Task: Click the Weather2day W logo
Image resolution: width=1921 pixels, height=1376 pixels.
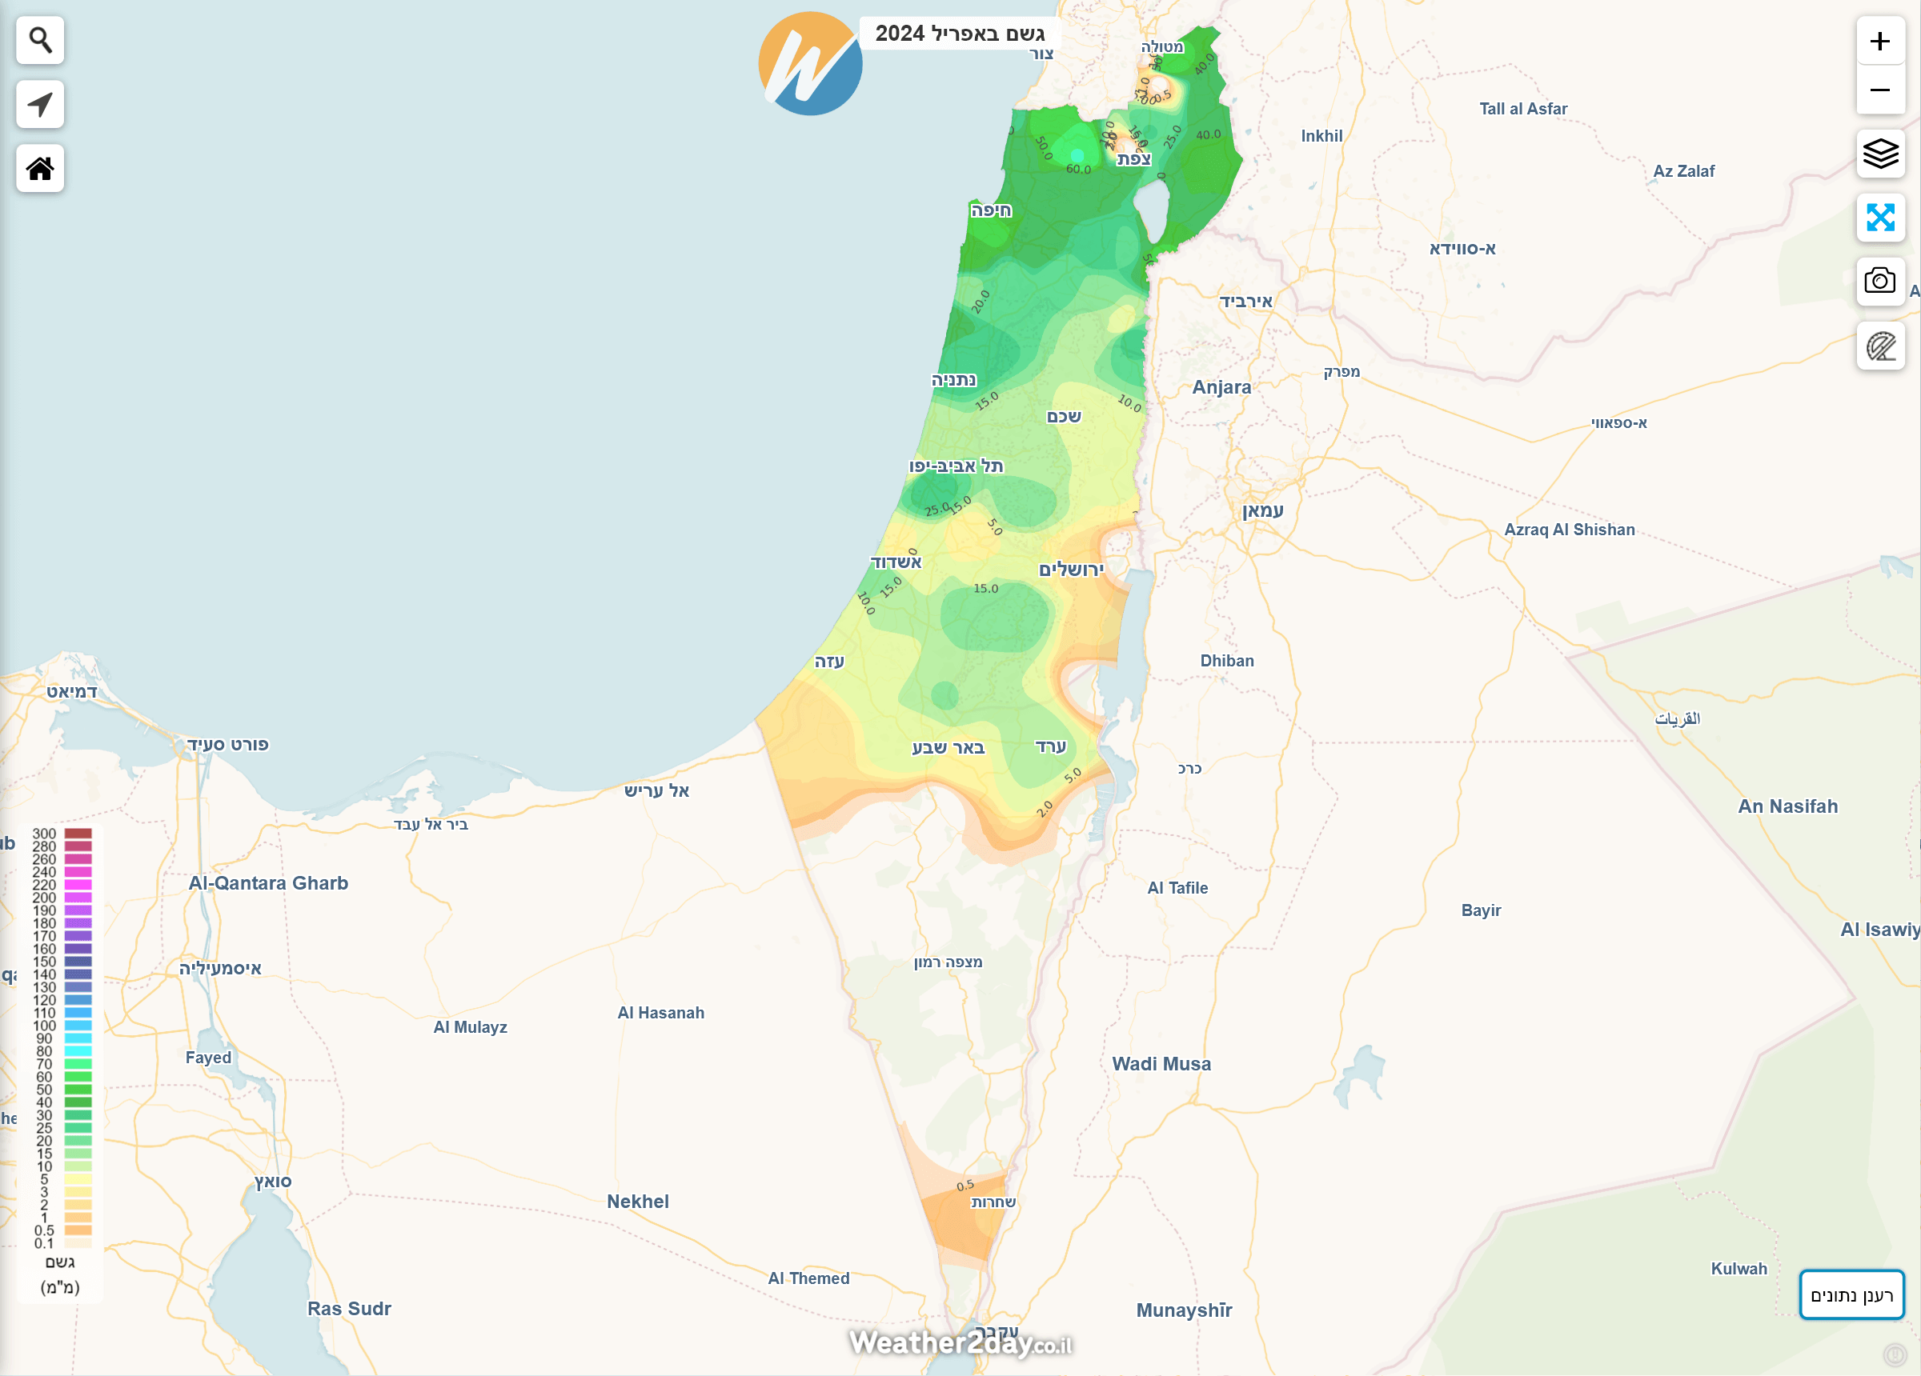Action: (810, 63)
